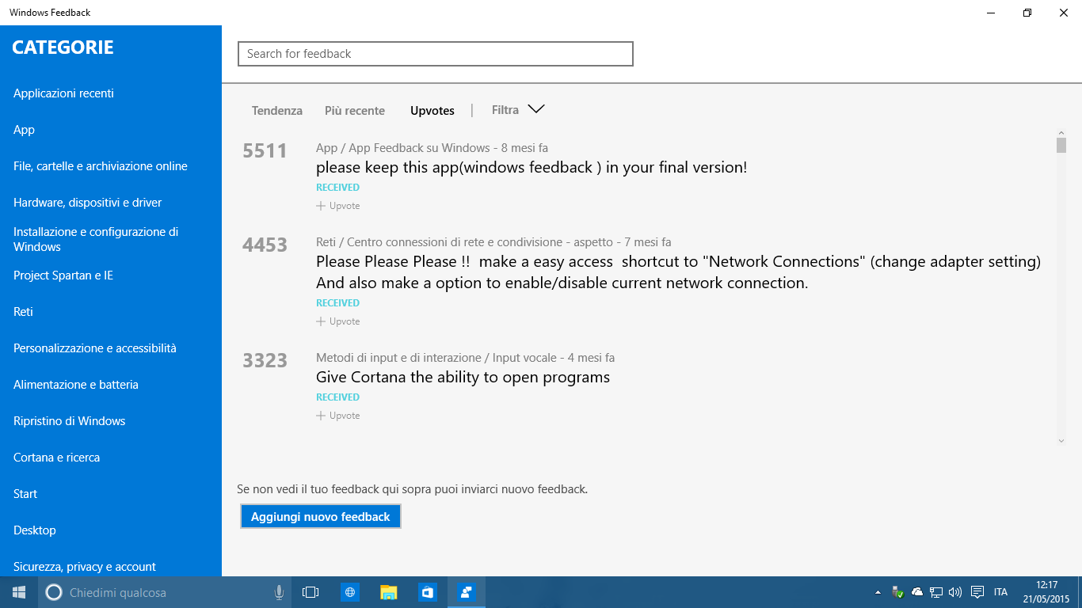
Task: Click feedback list scrollbar thumb
Action: pos(1061,145)
